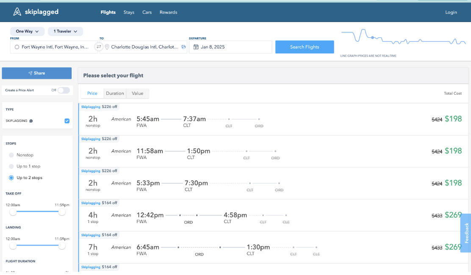Click the Take Off start time slider handle
Image resolution: width=471 pixels, height=275 pixels.
pos(13,212)
